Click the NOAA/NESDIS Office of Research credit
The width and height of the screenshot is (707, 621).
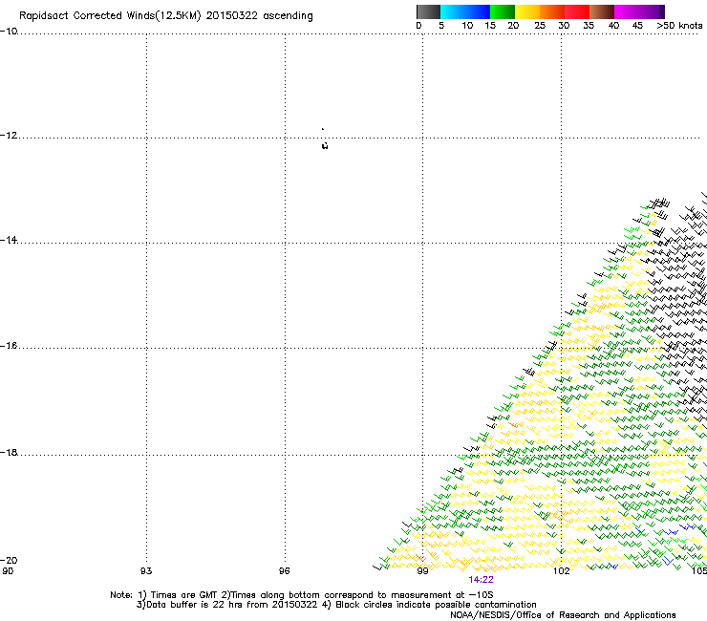(563, 615)
